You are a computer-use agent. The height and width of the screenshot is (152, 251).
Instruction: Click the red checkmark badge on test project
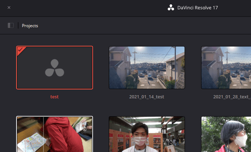(x=20, y=50)
